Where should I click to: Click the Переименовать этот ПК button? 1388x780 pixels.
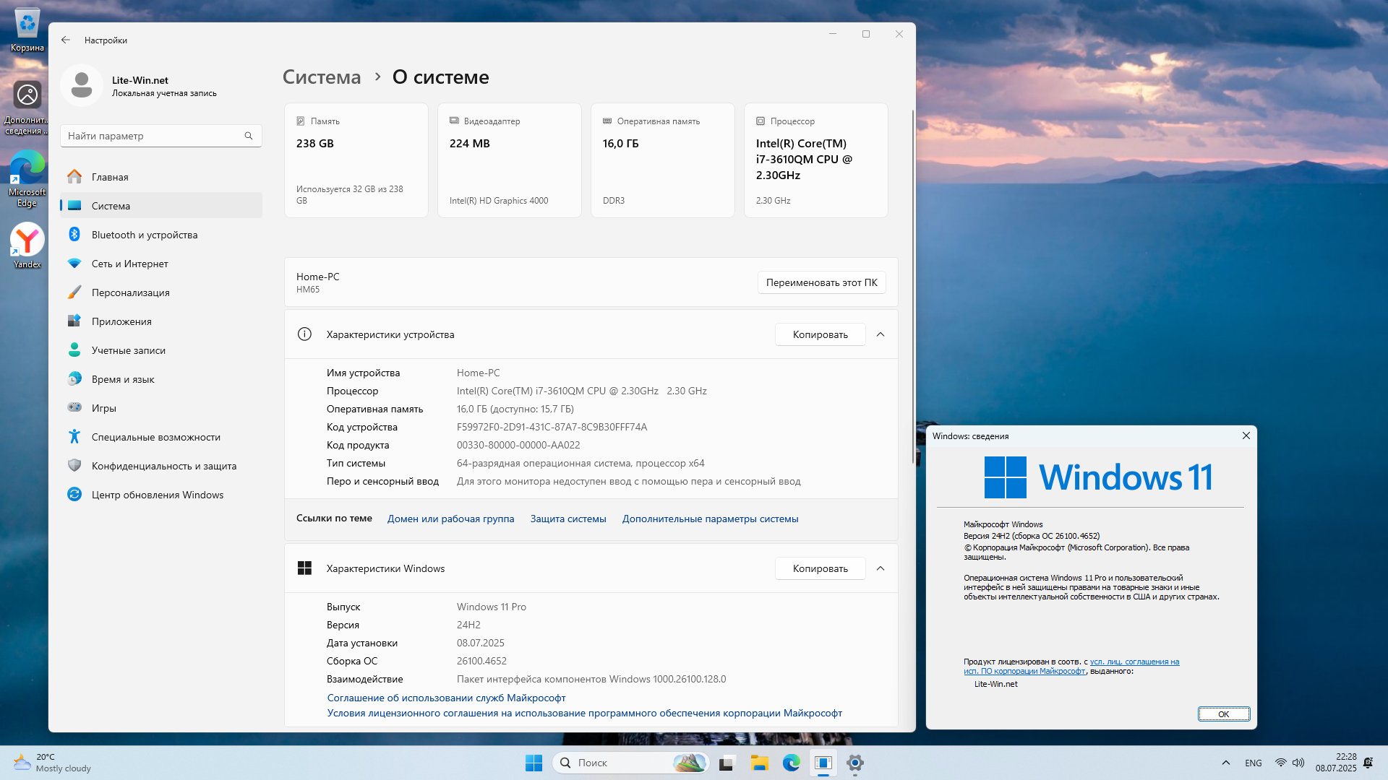click(821, 282)
